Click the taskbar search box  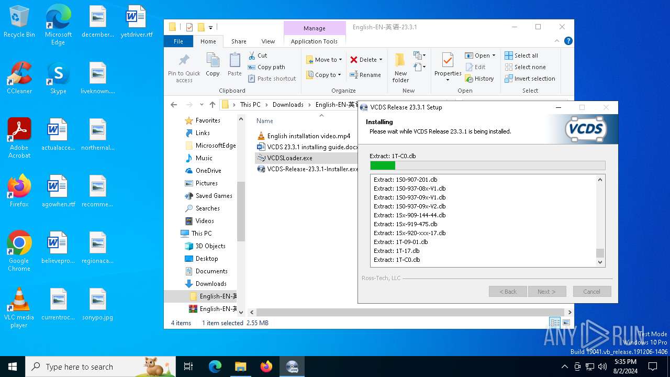click(100, 367)
